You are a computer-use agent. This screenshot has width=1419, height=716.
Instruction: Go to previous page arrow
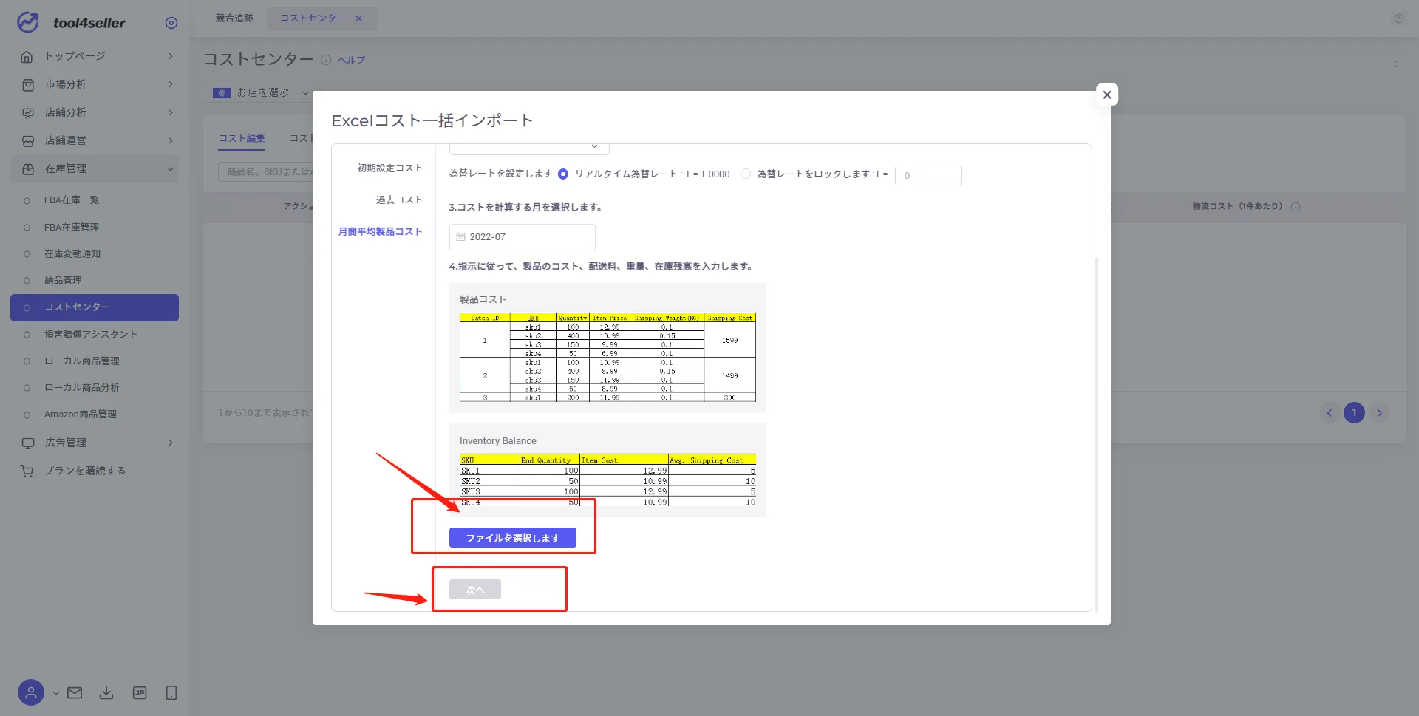coord(1329,413)
